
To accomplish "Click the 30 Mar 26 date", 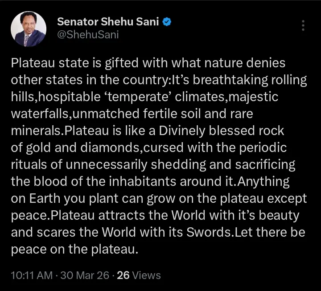I will tap(85, 275).
